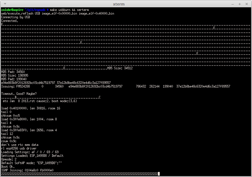Viewport: 252px width, 177px height.
Task: Click the 'tail 0' line
Action: point(6,112)
